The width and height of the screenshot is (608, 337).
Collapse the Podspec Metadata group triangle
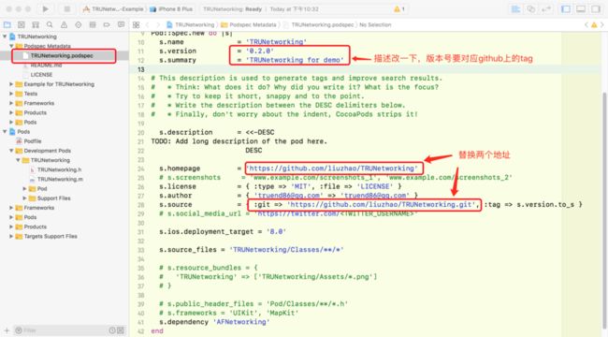click(11, 46)
